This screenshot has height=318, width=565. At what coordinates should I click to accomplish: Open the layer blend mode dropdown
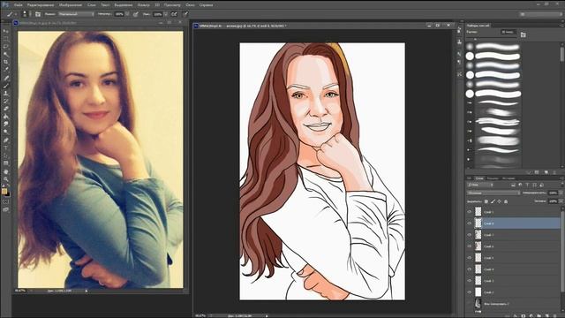click(493, 193)
